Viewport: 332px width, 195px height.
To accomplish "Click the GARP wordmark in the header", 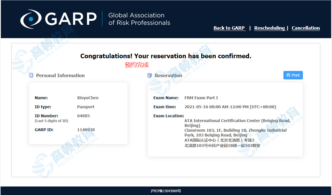I will [71, 19].
